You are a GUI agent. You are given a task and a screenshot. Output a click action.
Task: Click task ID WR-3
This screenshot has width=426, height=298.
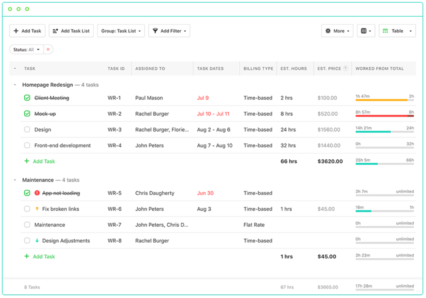point(114,129)
